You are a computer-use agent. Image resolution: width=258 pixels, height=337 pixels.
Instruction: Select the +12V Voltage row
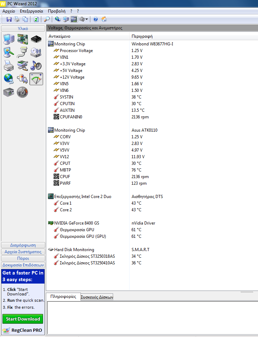[x=152, y=77]
